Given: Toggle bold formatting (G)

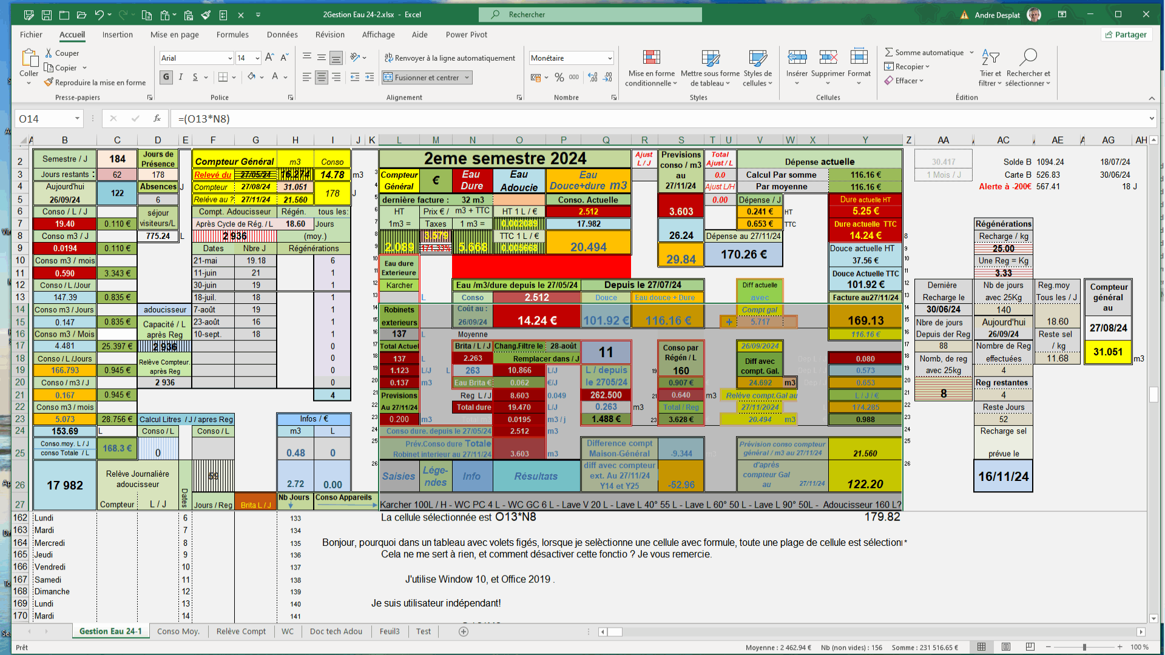Looking at the screenshot, I should 166,77.
